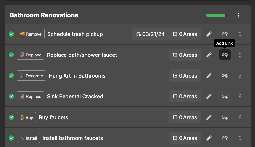Add link to Replace bath/shower faucet
The height and width of the screenshot is (147, 255).
tap(225, 55)
